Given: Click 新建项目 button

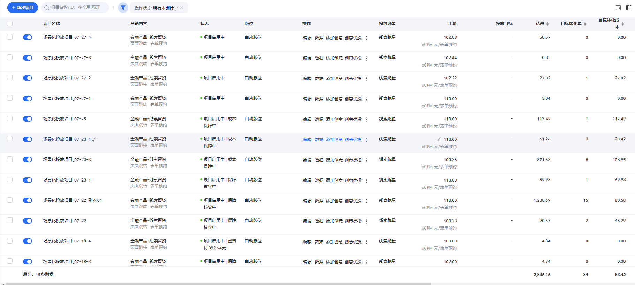Looking at the screenshot, I should (x=23, y=8).
